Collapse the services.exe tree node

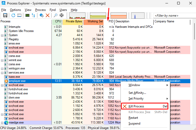(2, 73)
